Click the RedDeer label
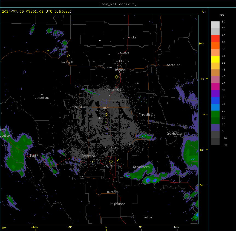Image resolution: width=236 pixels, height=231 pixels. click(120, 70)
